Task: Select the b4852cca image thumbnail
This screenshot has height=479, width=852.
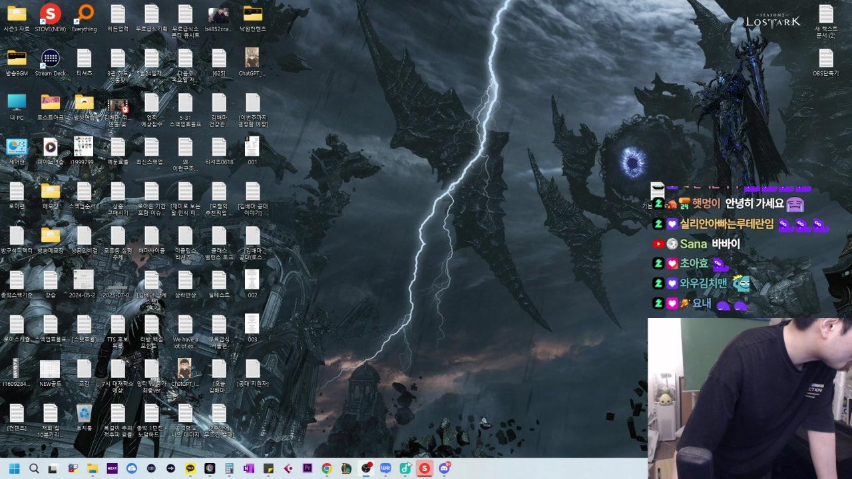Action: (219, 18)
